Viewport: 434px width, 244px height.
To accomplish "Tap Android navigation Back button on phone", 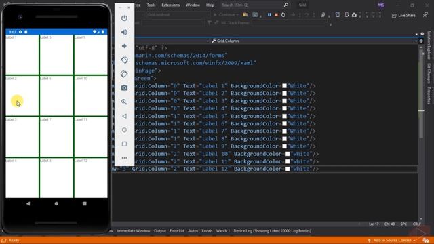I will point(28,203).
